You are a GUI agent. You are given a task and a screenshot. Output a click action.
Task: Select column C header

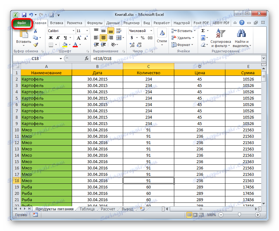coord(149,67)
